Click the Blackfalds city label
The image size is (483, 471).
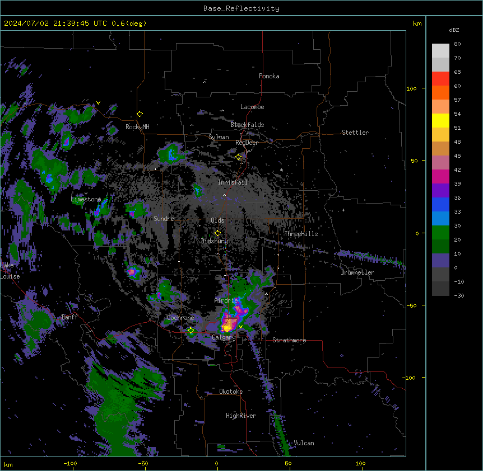[247, 125]
